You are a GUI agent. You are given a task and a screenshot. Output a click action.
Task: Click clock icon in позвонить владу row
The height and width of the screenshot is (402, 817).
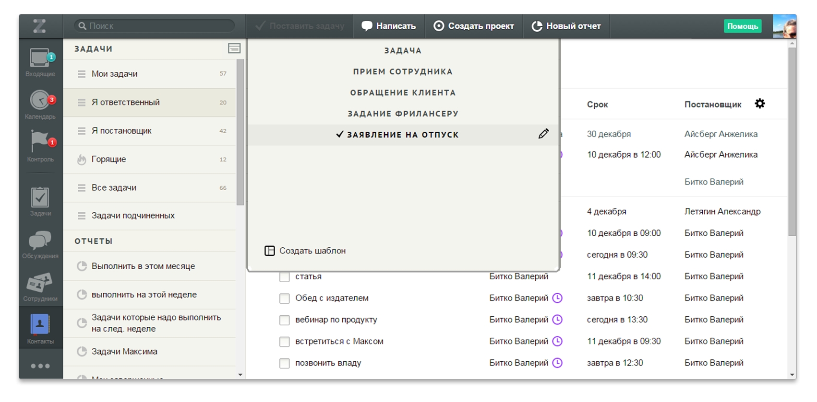(x=557, y=363)
